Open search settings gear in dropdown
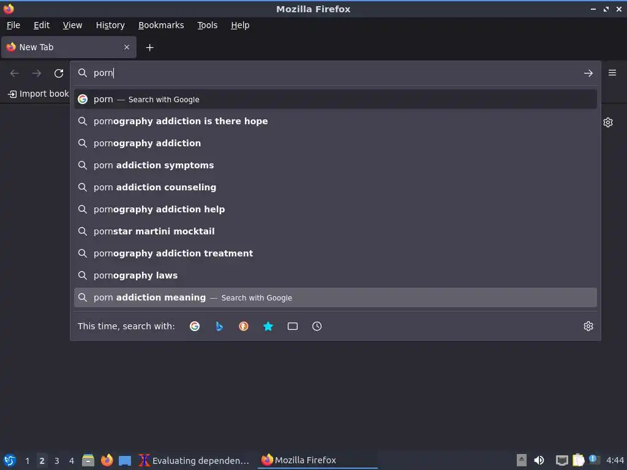 point(588,326)
